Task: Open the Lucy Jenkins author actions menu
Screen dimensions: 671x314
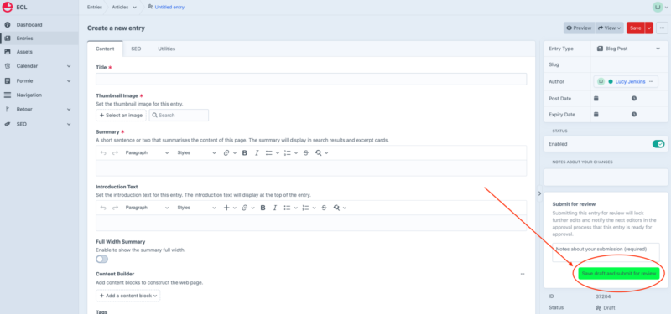Action: pos(651,81)
